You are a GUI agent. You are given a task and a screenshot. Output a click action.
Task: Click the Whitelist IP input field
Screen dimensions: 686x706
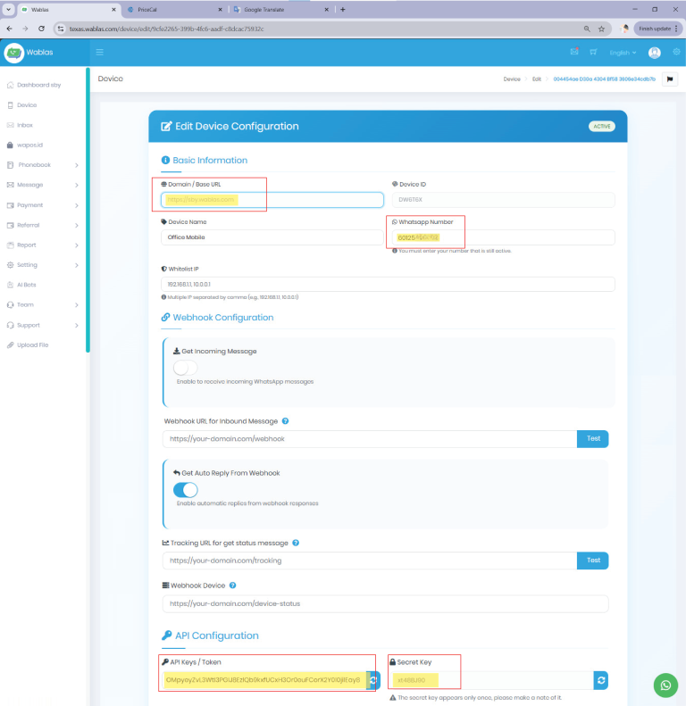point(388,284)
